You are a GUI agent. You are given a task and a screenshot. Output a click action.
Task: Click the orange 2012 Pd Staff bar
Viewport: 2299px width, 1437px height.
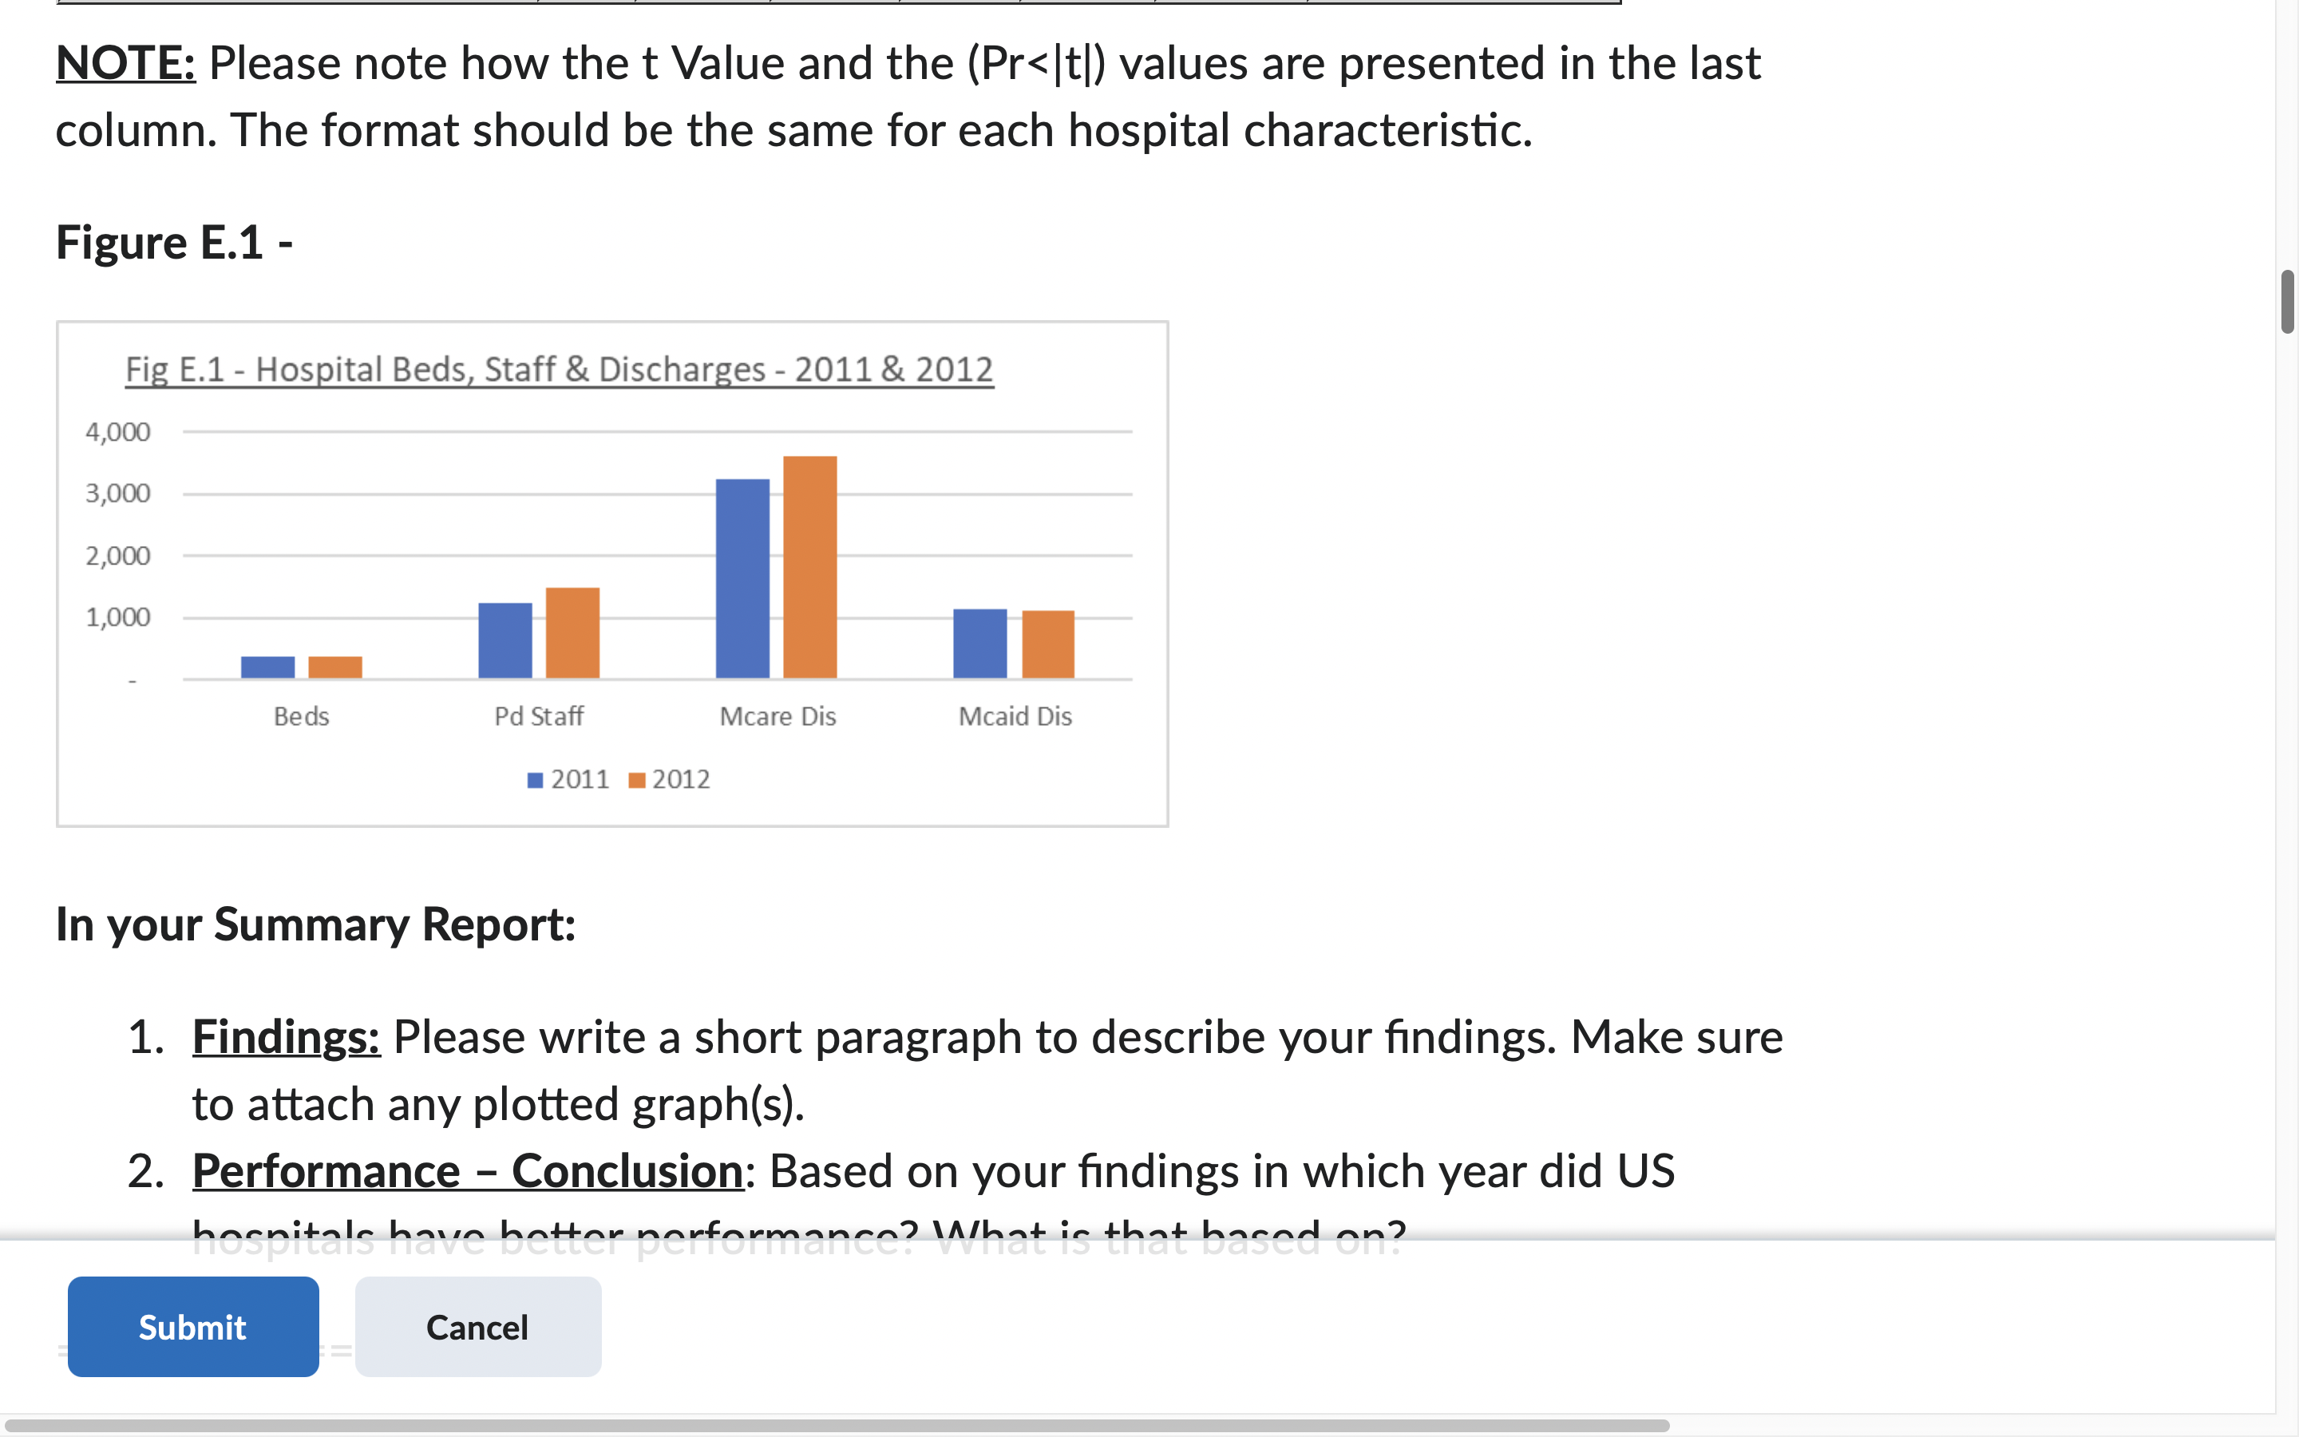[x=573, y=633]
